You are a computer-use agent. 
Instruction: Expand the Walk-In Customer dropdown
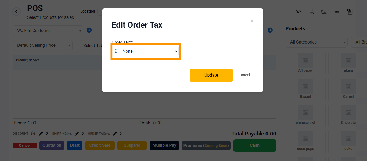click(48, 31)
